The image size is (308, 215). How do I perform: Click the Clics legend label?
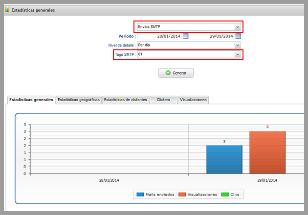click(x=235, y=194)
